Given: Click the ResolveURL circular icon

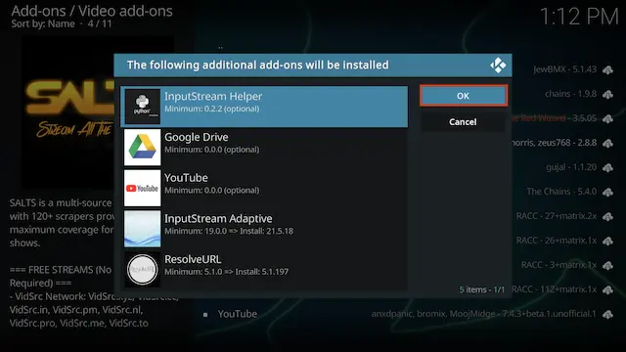Looking at the screenshot, I should click(142, 270).
